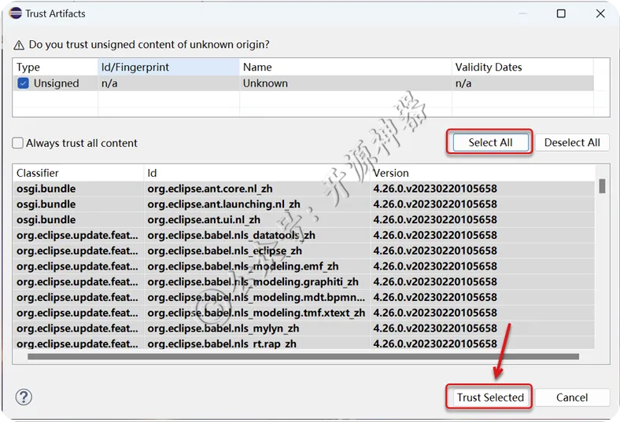Click Trust Selected button
Screen dimensions: 620x422
tap(490, 397)
